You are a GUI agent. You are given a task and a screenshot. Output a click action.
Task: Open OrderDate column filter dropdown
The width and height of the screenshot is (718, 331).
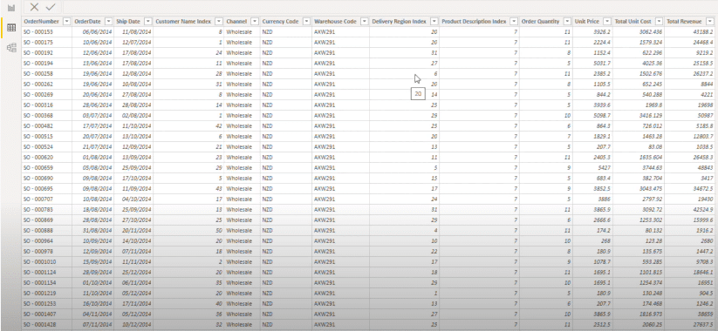point(108,22)
